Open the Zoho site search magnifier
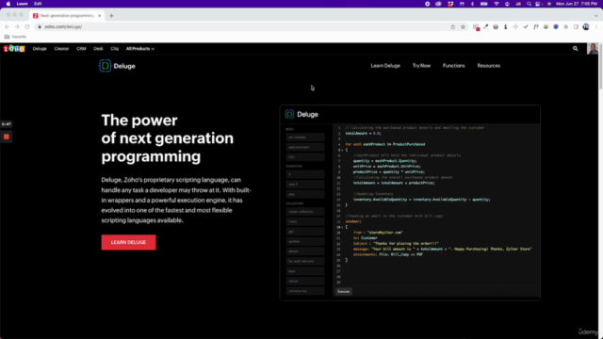Viewport: 603px width, 339px height. click(x=576, y=49)
